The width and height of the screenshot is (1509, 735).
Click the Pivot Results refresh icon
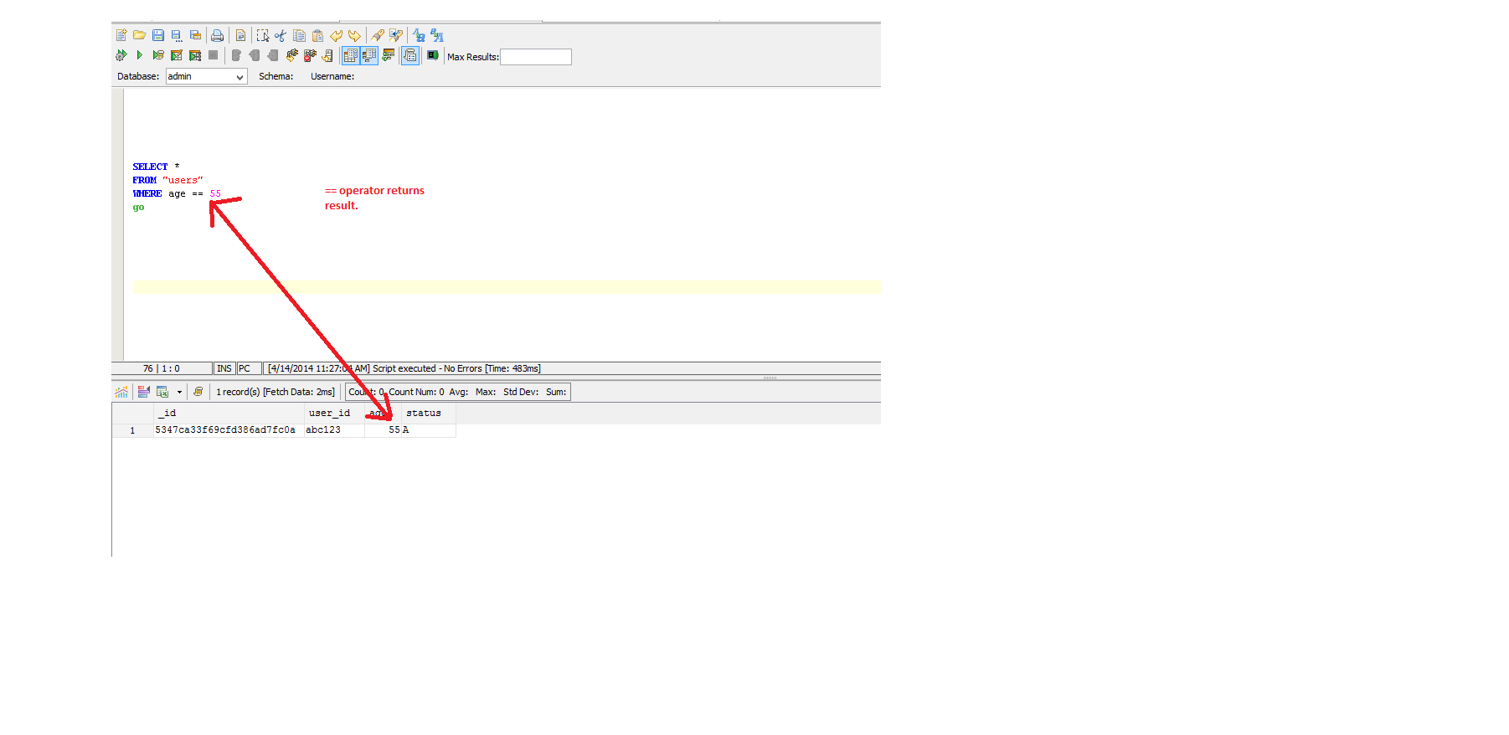click(x=388, y=55)
